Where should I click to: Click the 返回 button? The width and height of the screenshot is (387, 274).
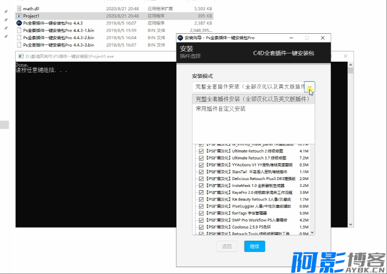[x=227, y=246]
